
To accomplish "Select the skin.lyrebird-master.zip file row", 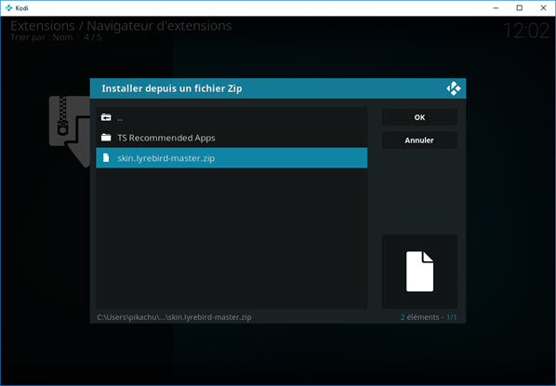I will (232, 158).
